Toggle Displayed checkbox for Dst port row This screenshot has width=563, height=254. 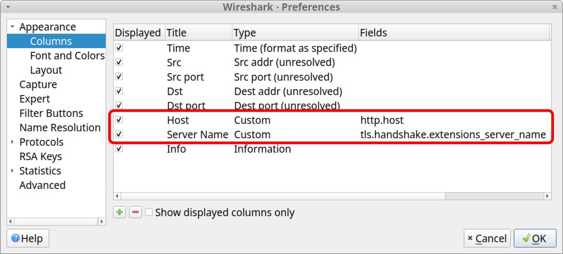pos(119,105)
